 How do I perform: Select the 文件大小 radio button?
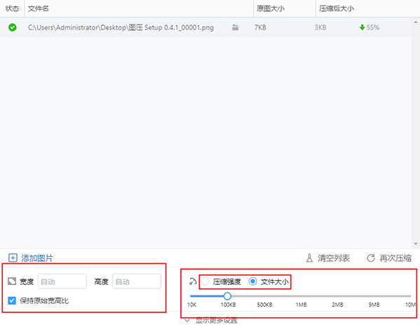(253, 281)
